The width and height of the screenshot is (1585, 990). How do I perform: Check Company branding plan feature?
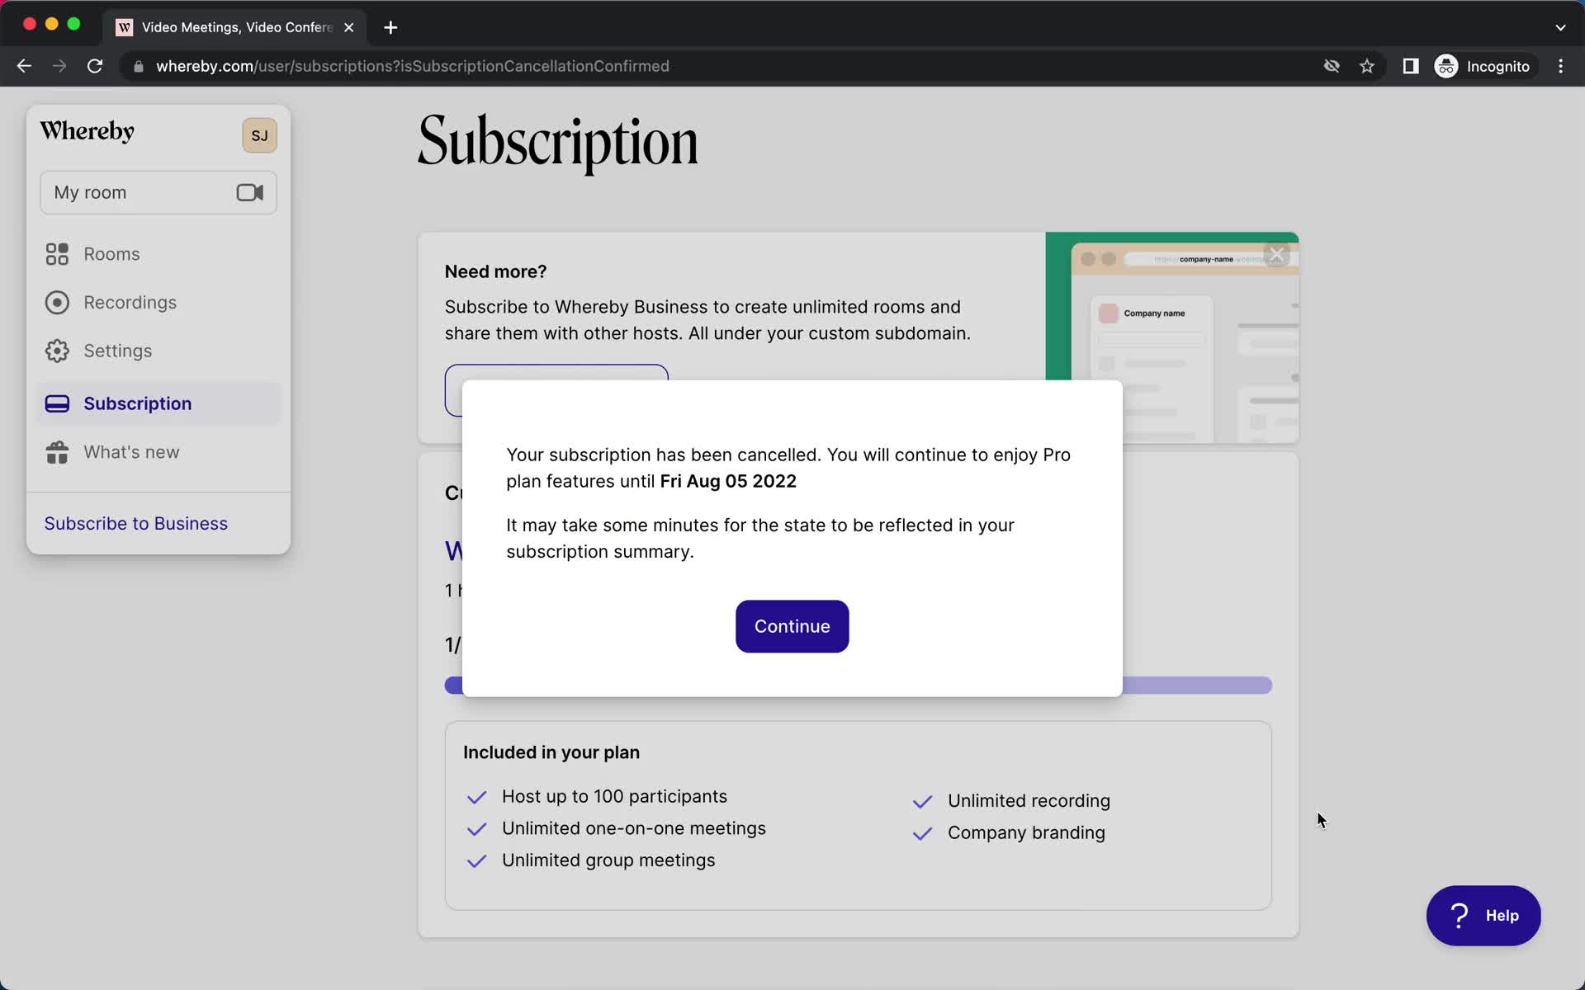click(922, 832)
